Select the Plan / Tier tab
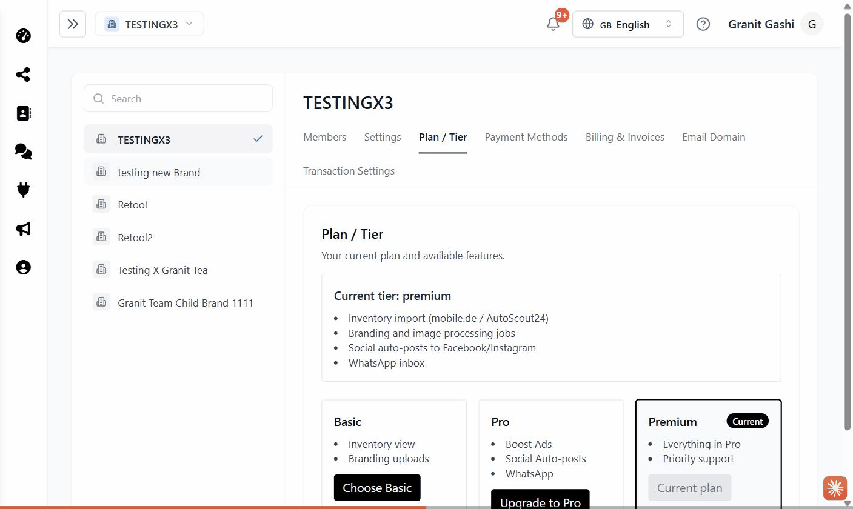853x509 pixels. tap(443, 137)
